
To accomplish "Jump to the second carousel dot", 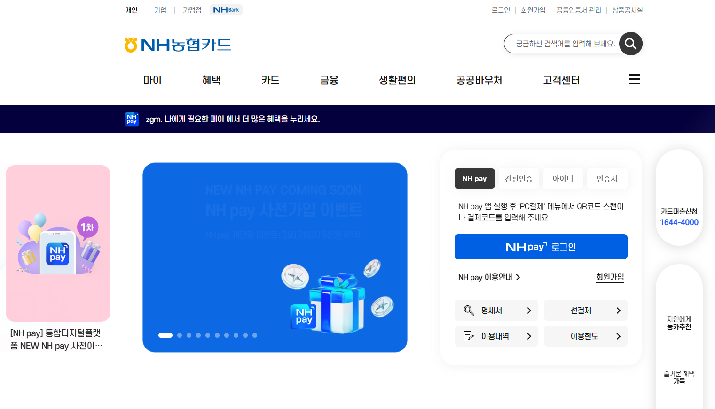I will (180, 335).
